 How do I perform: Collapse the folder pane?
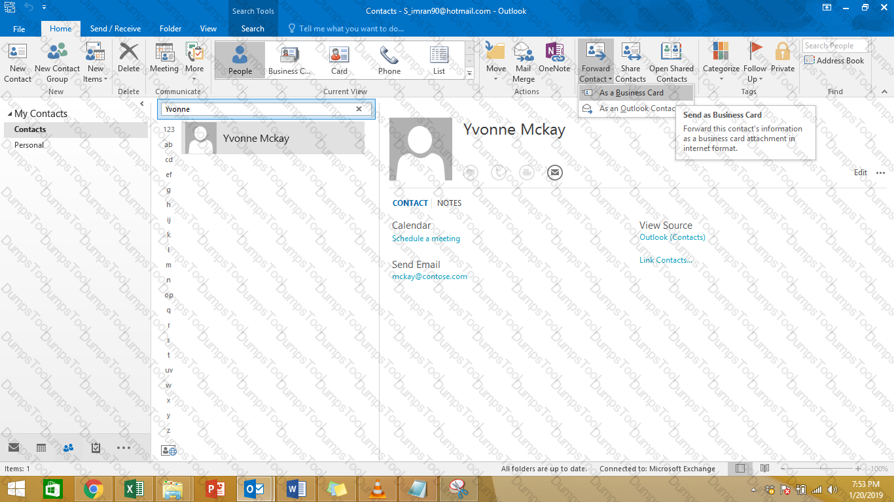point(142,104)
